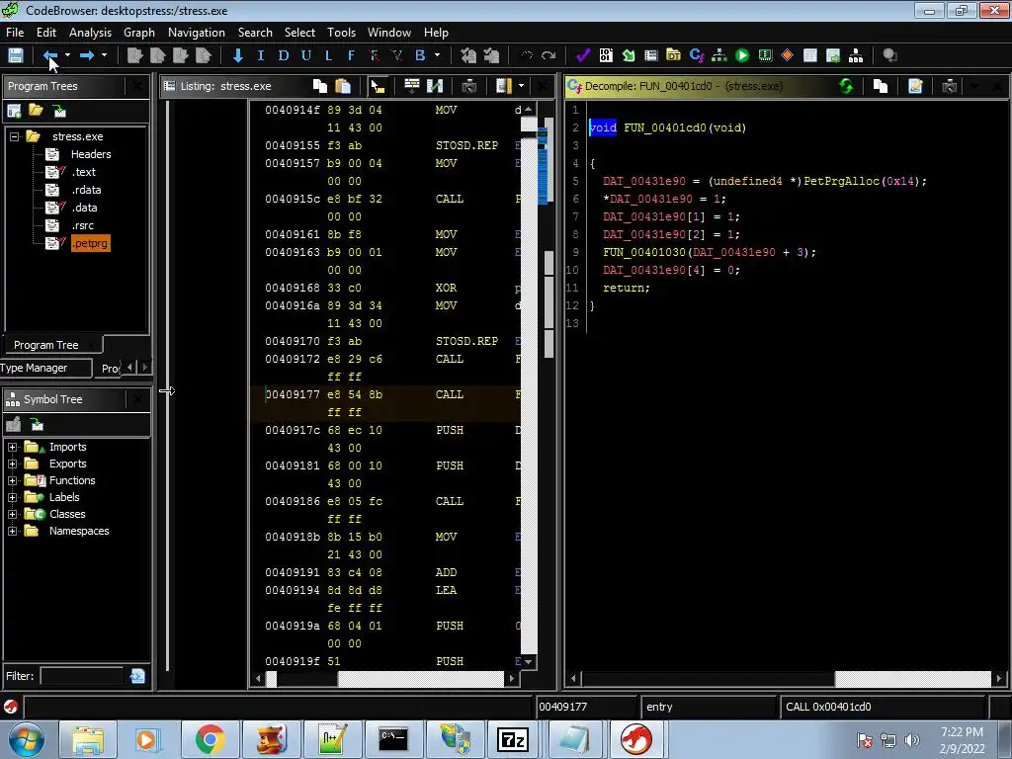
Task: Take a snapshot of the Decompile panel
Action: click(950, 86)
